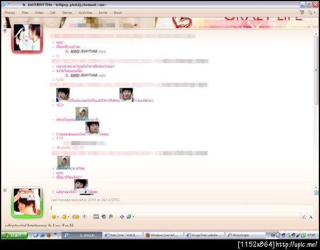The width and height of the screenshot is (320, 250).
Task: Open font settings with the blue A icon
Action: click(311, 217)
